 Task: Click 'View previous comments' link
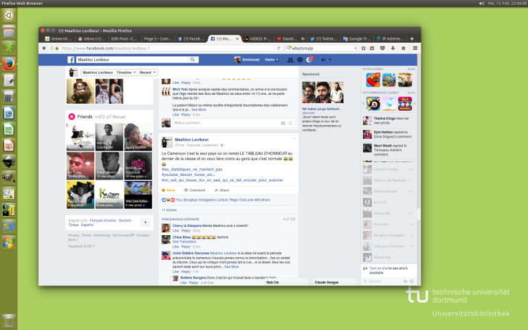181,219
